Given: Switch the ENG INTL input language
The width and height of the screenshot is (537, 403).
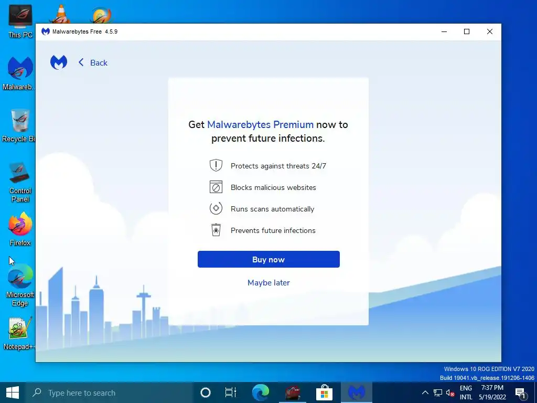Looking at the screenshot, I should [x=466, y=393].
